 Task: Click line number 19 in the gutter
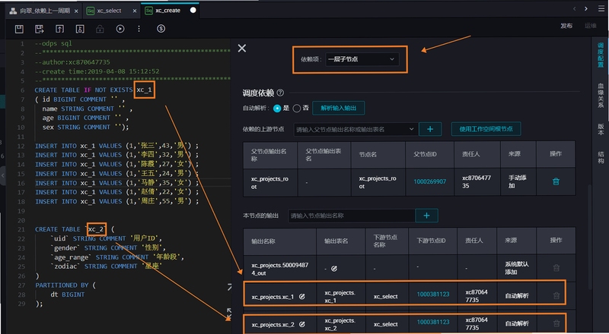tap(21, 211)
